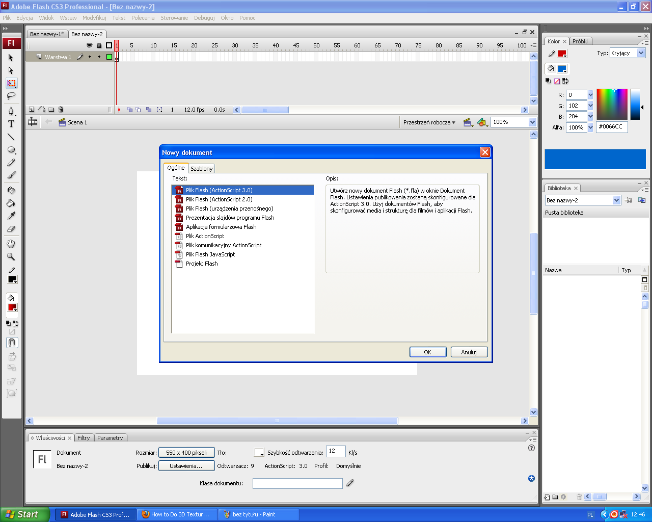Click the brightness slider in Kolor panel
Viewport: 652px width, 522px height.
(635, 105)
